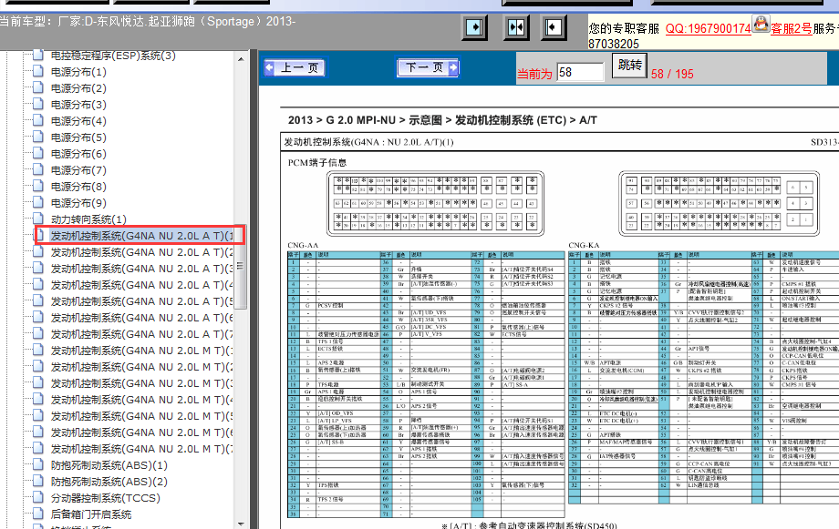Click the CNG-KA table label
The image size is (839, 529).
point(584,245)
